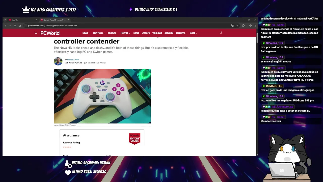Expand the MORE menu
Viewport: 323px width, 182px height.
(193, 33)
